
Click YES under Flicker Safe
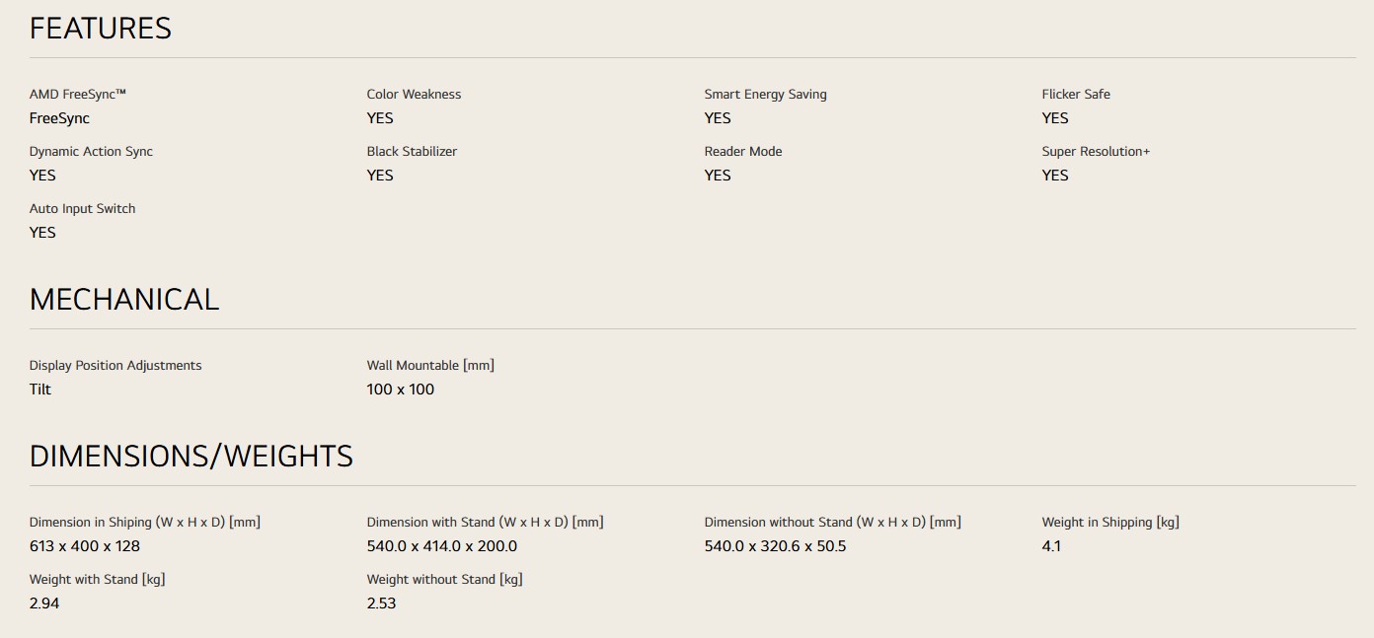click(x=1054, y=118)
